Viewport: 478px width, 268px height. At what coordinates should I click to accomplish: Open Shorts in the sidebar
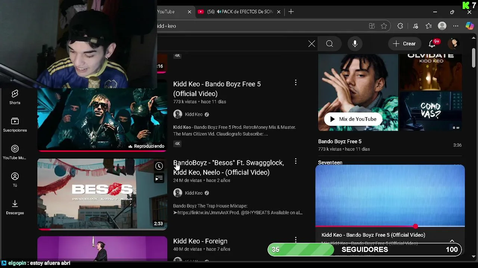(x=15, y=97)
